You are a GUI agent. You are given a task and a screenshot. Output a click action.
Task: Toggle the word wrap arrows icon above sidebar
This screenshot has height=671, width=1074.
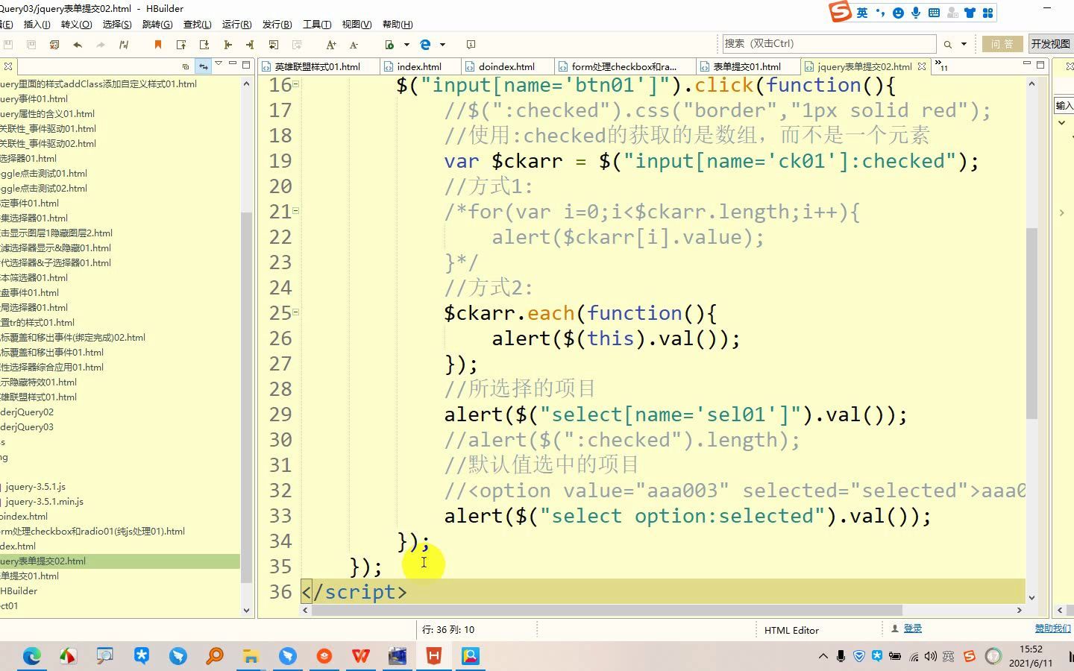(x=203, y=66)
